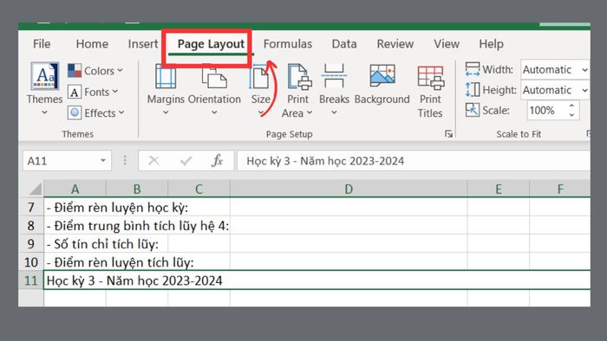
Task: Expand the Name Box dropdown arrow
Action: click(x=103, y=160)
